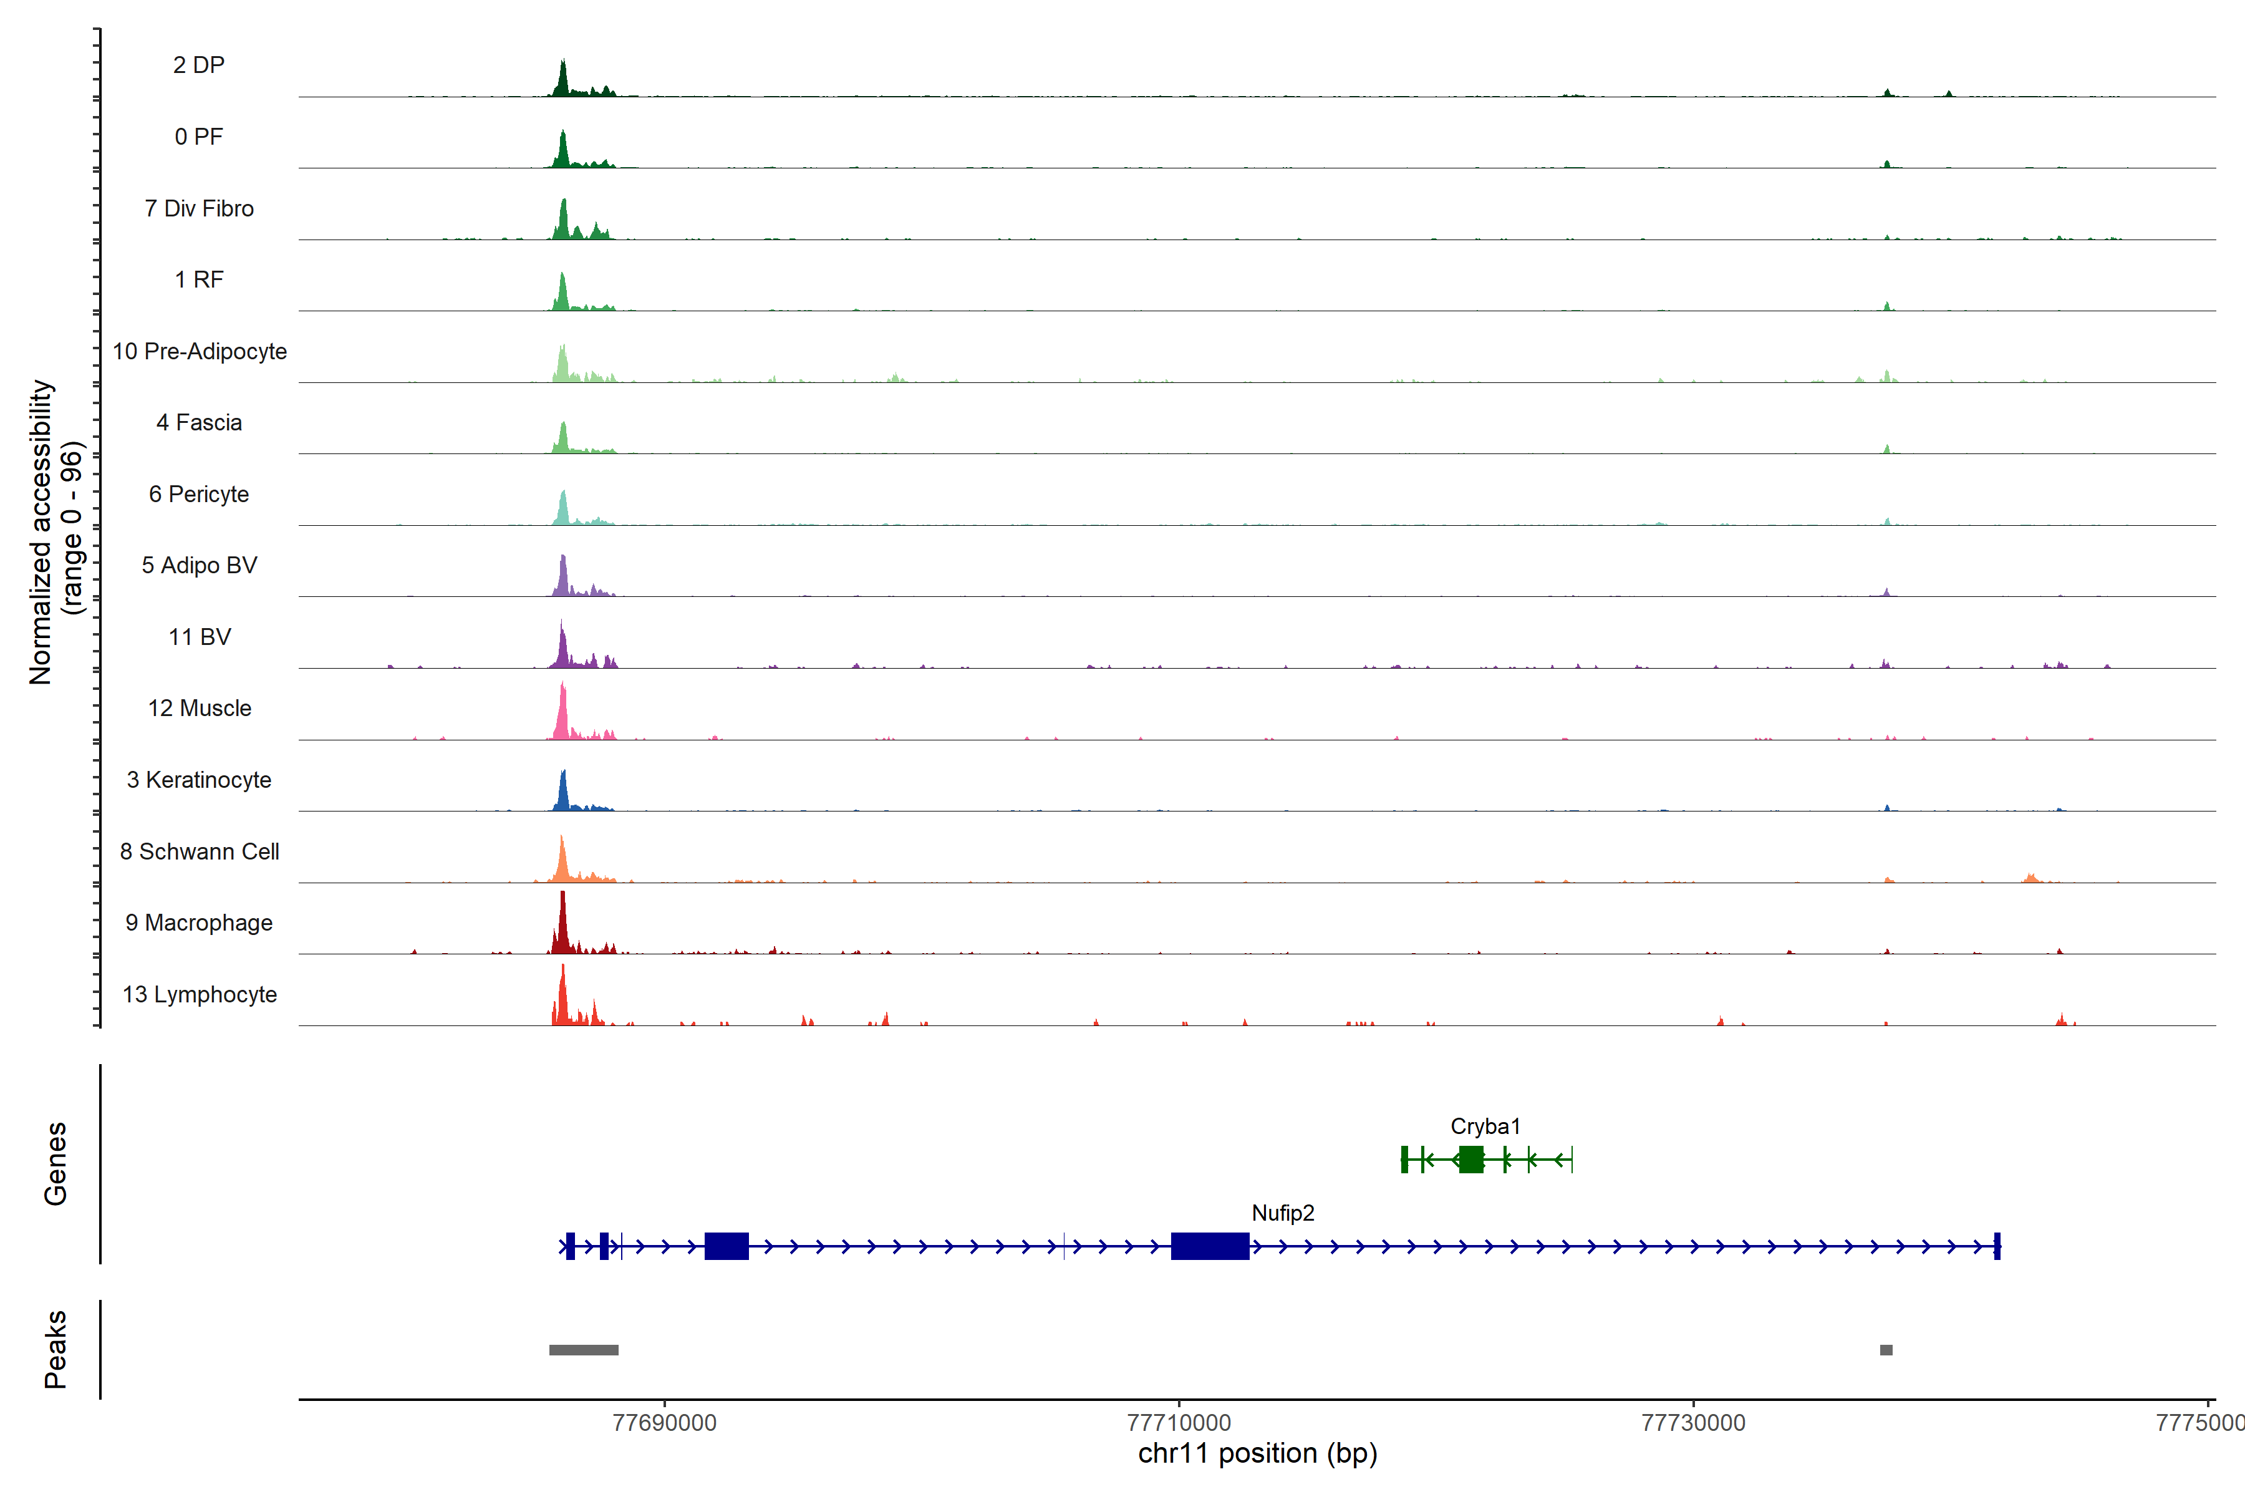Click the small gray peak square

coord(1886,1350)
